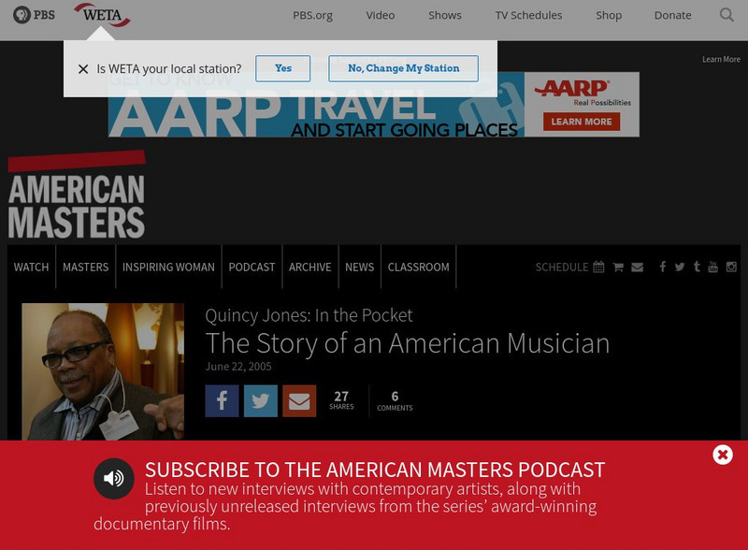Click Subscribe to the American Masters Podcast headline
748x550 pixels.
(375, 470)
